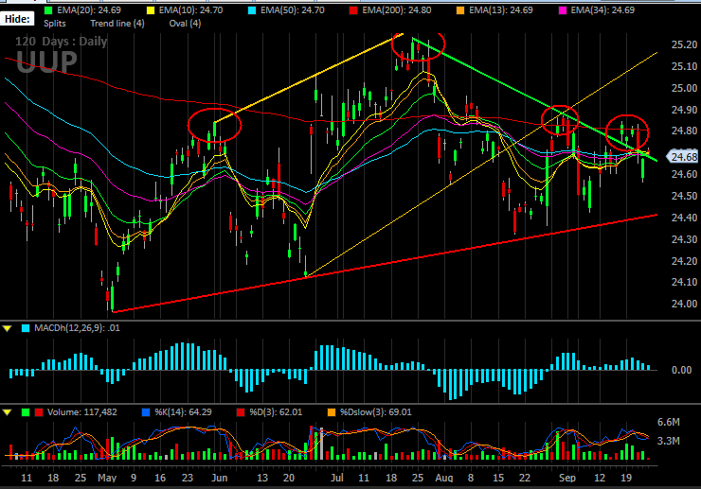
Task: Click the yellow EMA(10) color swatch
Action: 151,10
